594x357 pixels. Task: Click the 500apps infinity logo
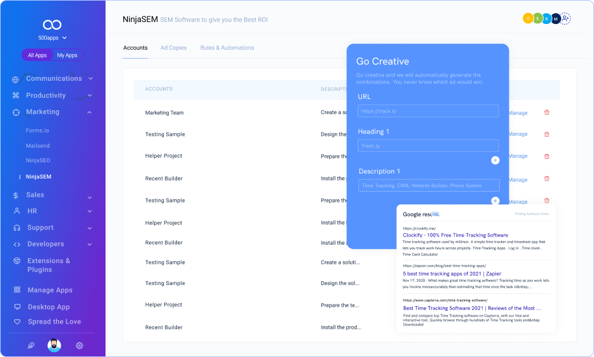coord(52,25)
